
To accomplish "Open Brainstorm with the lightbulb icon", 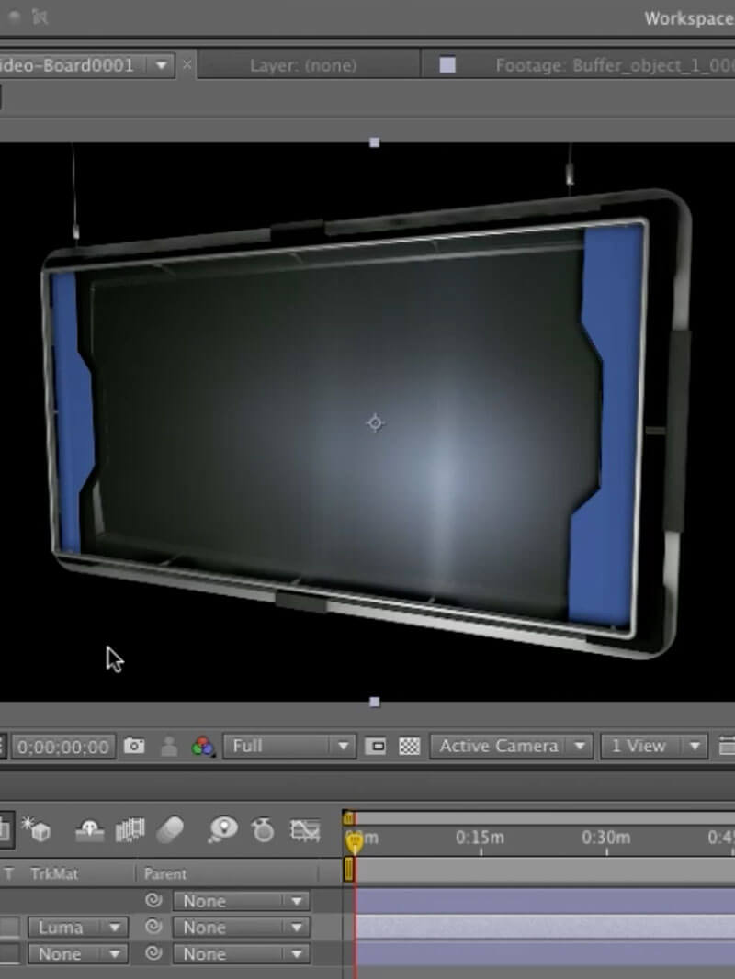I will [223, 830].
